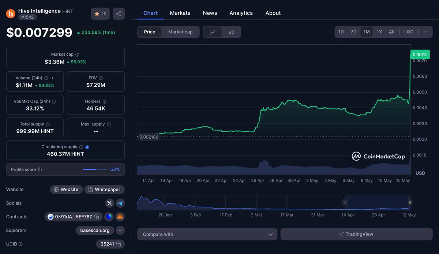
Task: Switch to the Markets tab
Action: click(x=180, y=13)
